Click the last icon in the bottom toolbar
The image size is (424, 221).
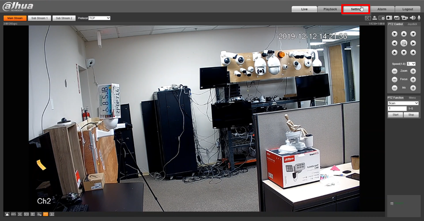point(52,214)
